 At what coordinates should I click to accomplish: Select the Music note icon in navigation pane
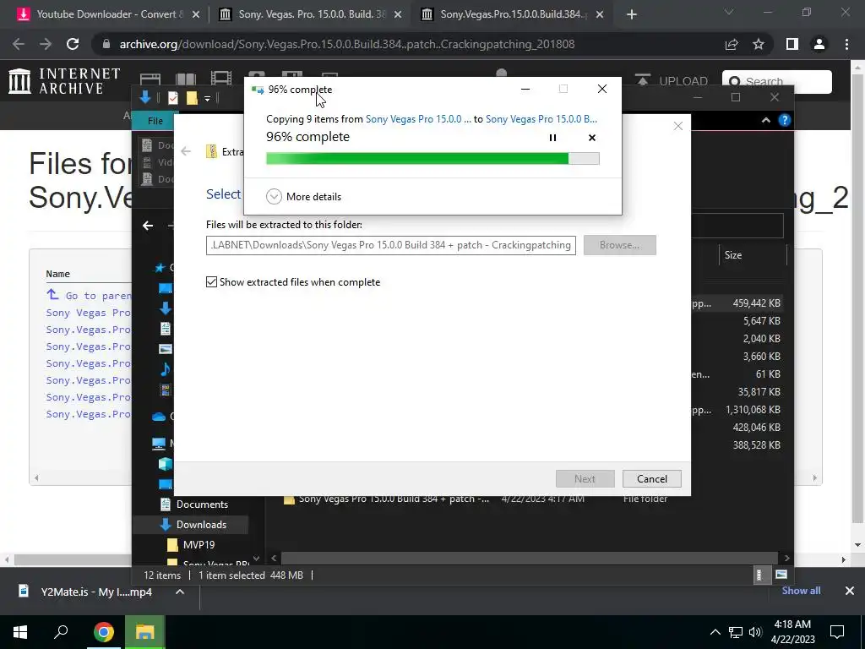pyautogui.click(x=165, y=369)
